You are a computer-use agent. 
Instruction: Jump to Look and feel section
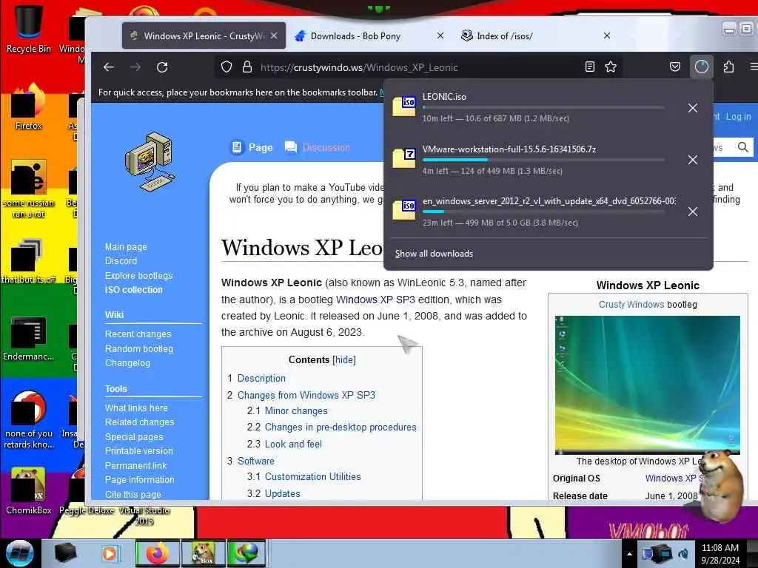click(x=293, y=444)
